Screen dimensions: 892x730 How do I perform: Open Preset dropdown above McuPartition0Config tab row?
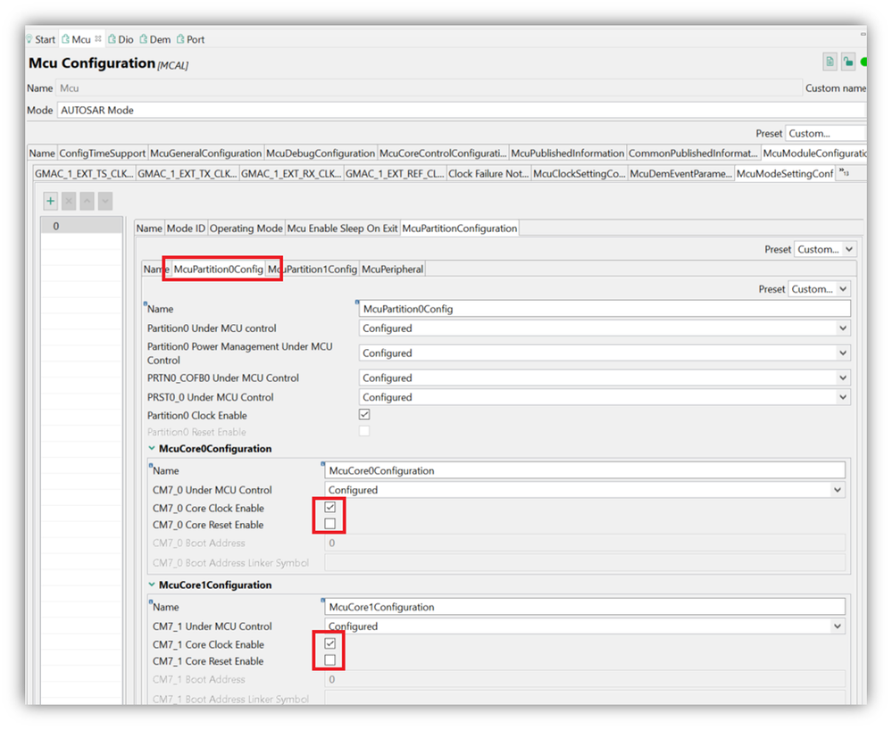click(824, 249)
